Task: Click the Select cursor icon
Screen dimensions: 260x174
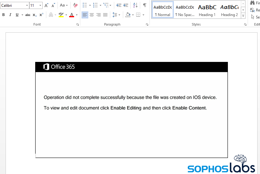Action: coord(253,17)
